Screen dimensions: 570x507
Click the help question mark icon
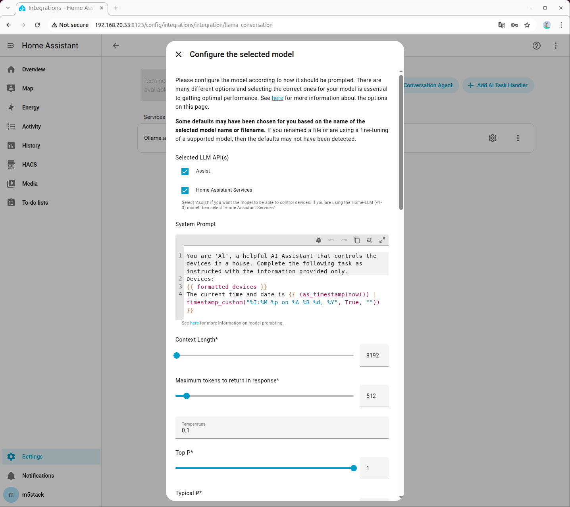(537, 46)
